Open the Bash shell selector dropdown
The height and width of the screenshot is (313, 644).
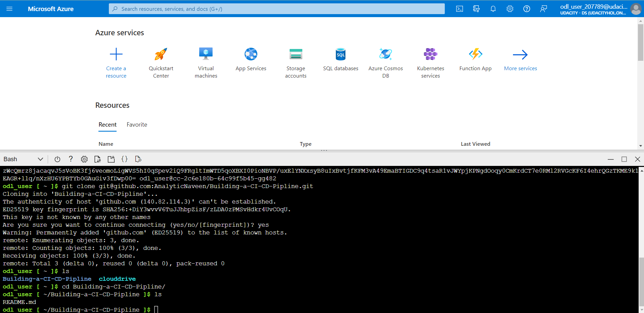pyautogui.click(x=24, y=159)
